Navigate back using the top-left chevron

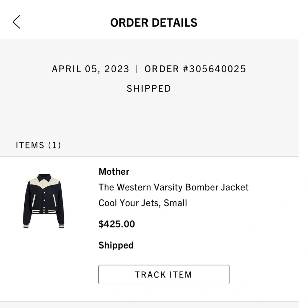pyautogui.click(x=17, y=22)
